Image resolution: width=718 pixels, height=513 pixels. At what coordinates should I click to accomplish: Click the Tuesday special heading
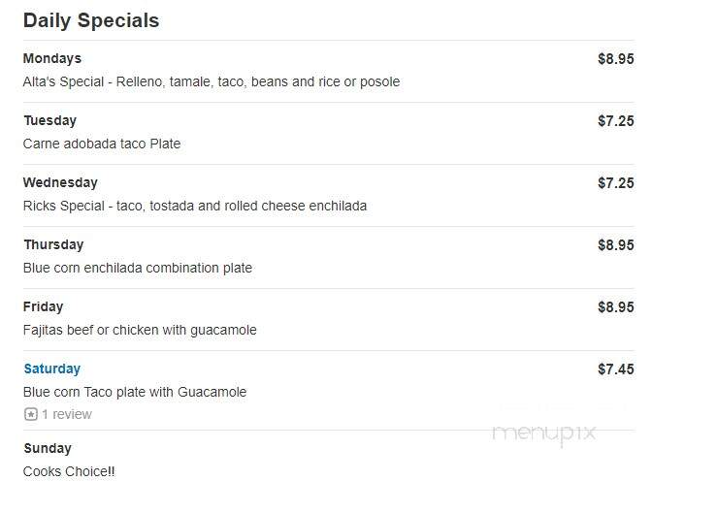point(50,121)
